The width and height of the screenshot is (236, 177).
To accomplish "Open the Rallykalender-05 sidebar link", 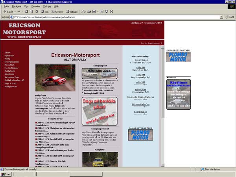I will 14,80.
